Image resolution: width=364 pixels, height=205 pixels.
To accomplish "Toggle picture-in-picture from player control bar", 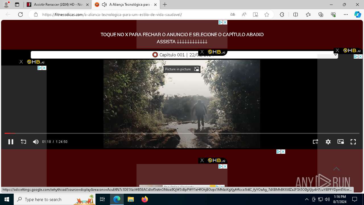I will pos(341,142).
